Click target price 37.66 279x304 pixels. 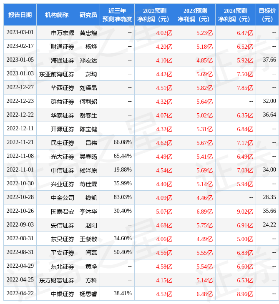tap(269, 60)
